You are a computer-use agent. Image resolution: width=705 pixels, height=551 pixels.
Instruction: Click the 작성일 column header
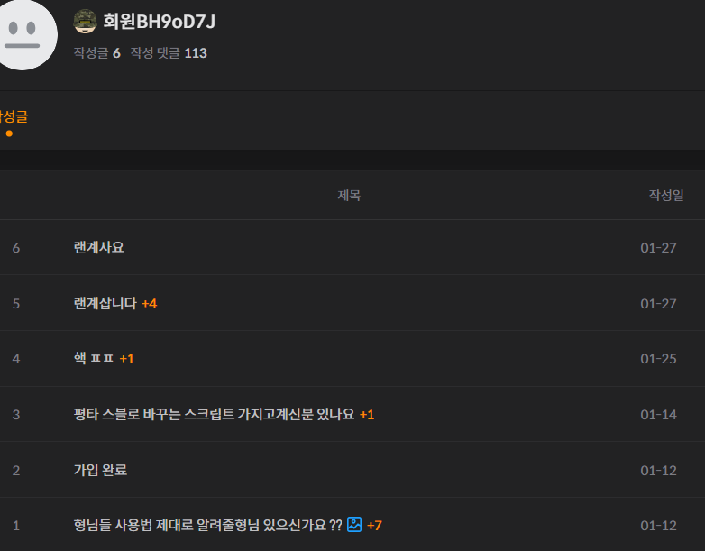point(666,195)
